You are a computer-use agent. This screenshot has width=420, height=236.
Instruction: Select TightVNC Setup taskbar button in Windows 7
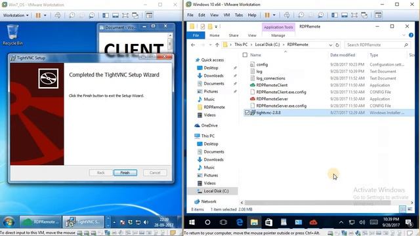click(83, 222)
